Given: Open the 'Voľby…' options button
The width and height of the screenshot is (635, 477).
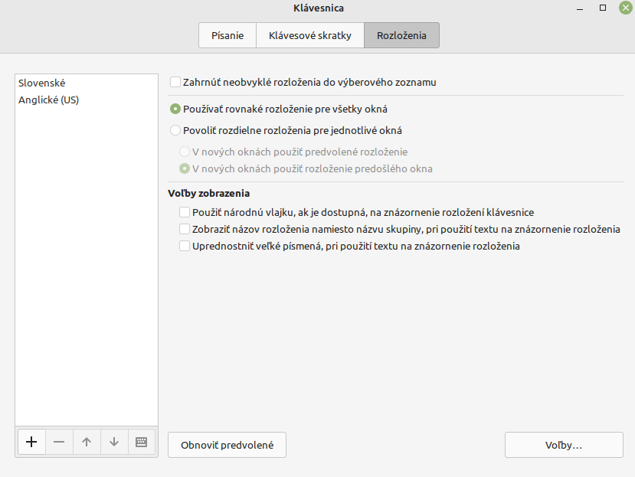Looking at the screenshot, I should [563, 445].
